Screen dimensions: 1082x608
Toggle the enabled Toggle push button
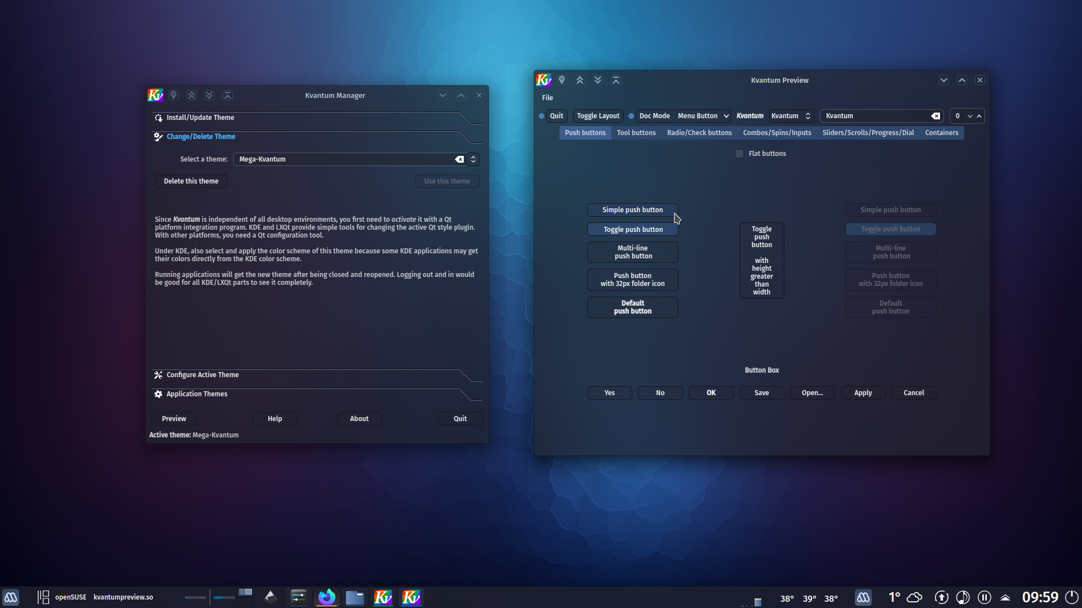point(632,229)
